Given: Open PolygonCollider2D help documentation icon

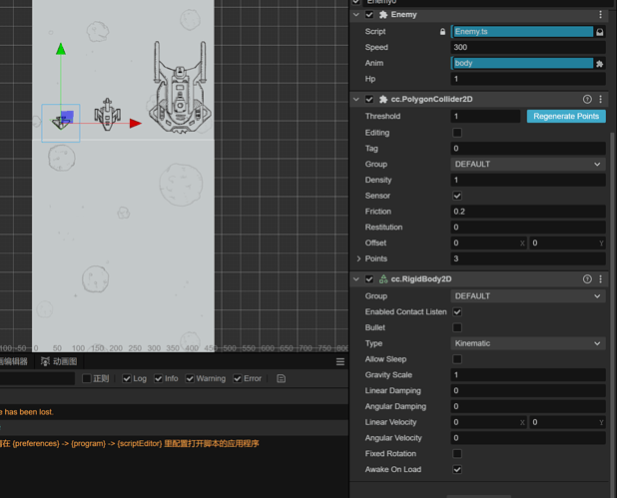Looking at the screenshot, I should point(587,99).
